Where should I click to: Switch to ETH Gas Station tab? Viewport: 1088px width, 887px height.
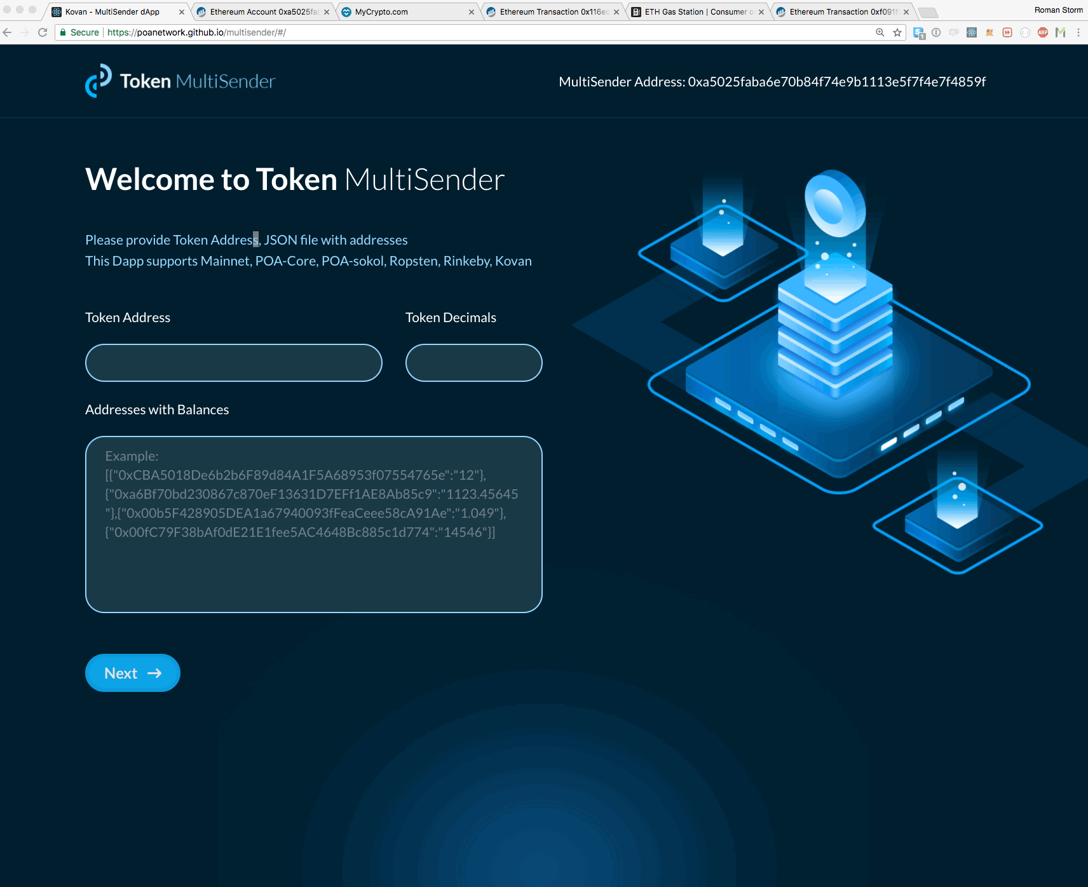[x=698, y=12]
